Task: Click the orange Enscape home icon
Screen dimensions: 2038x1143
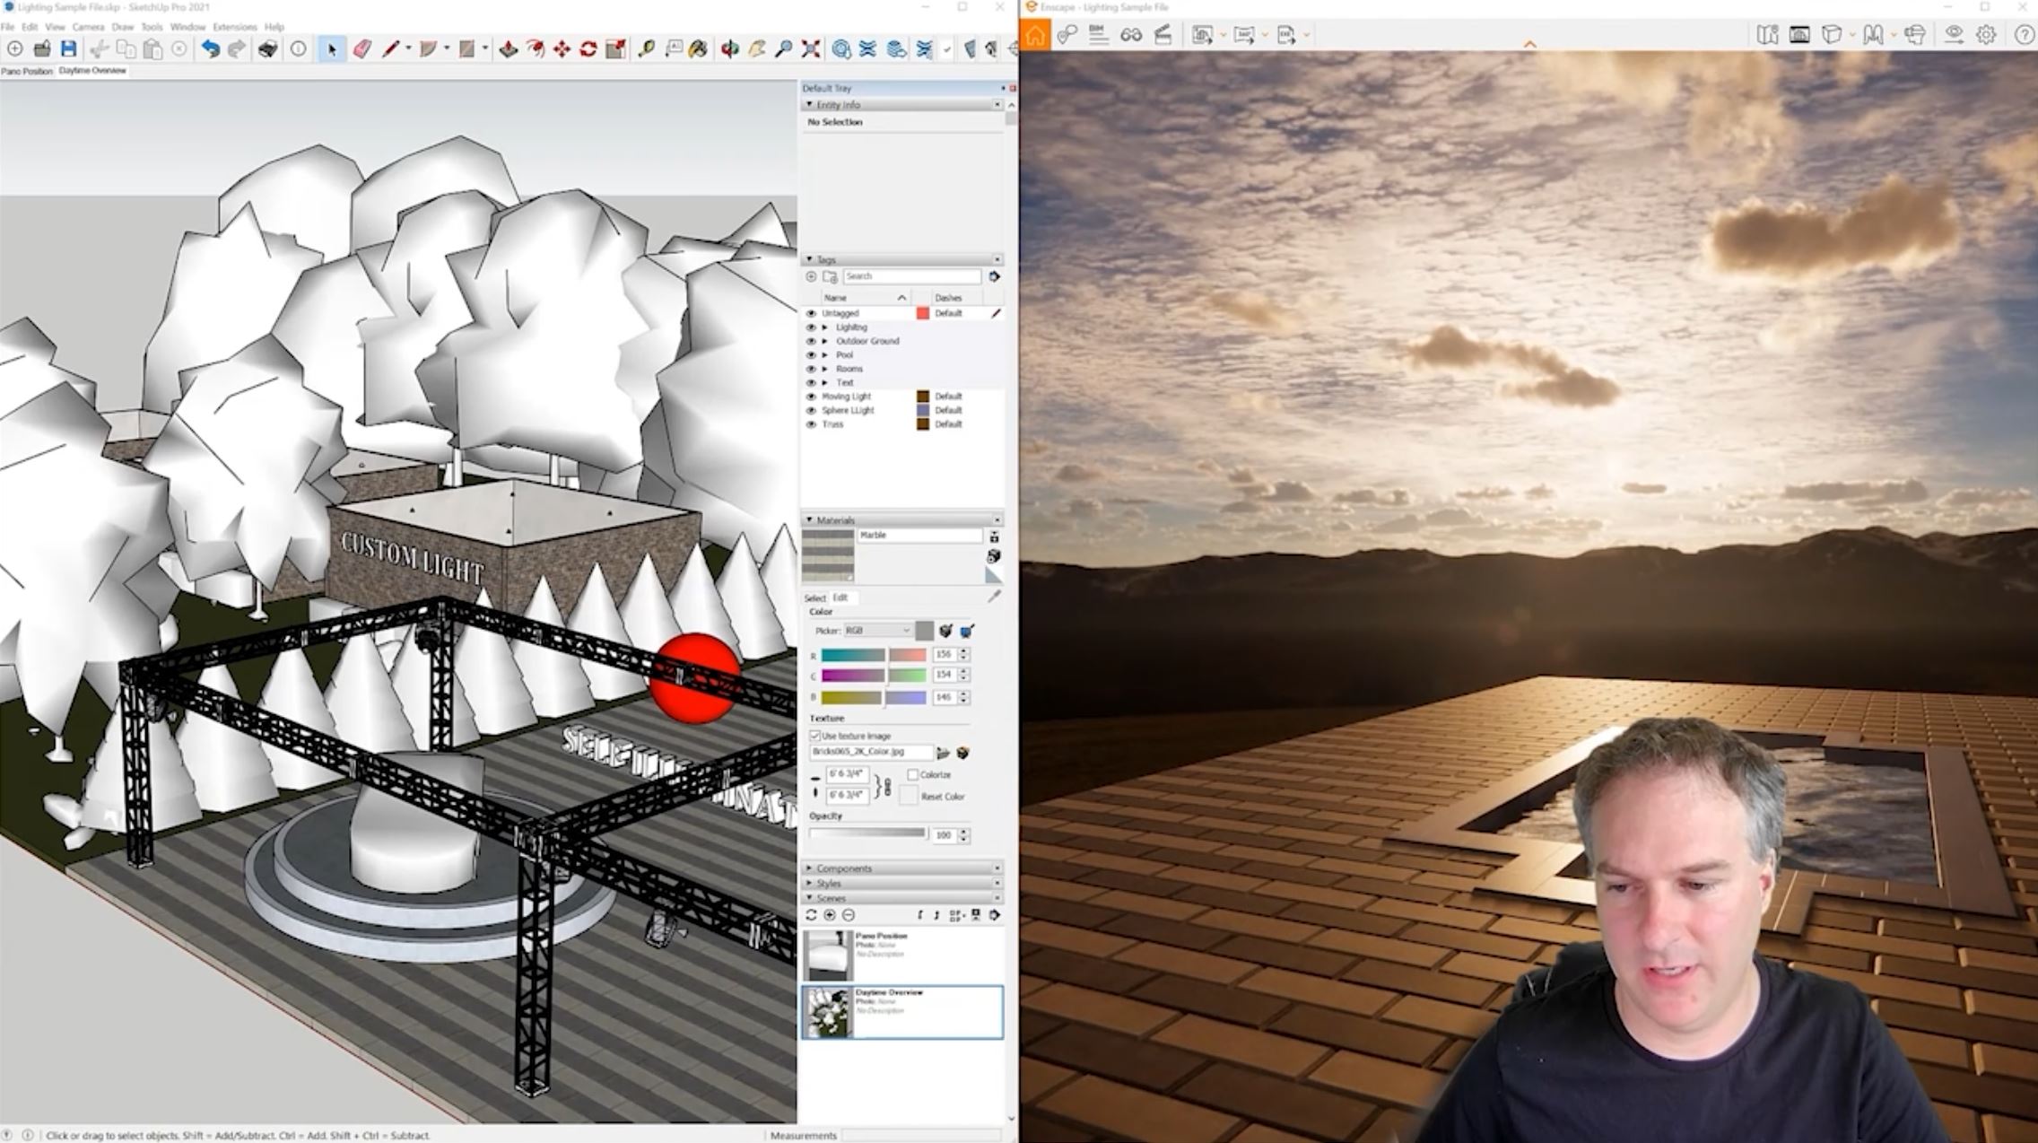Action: coord(1036,36)
